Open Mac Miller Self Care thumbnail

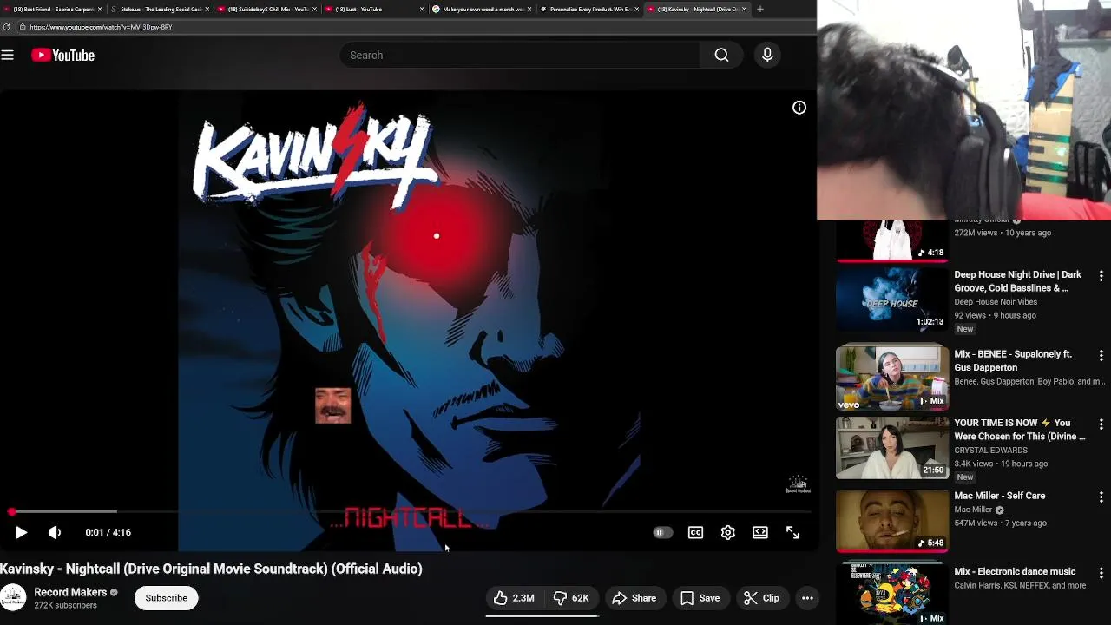pos(891,522)
